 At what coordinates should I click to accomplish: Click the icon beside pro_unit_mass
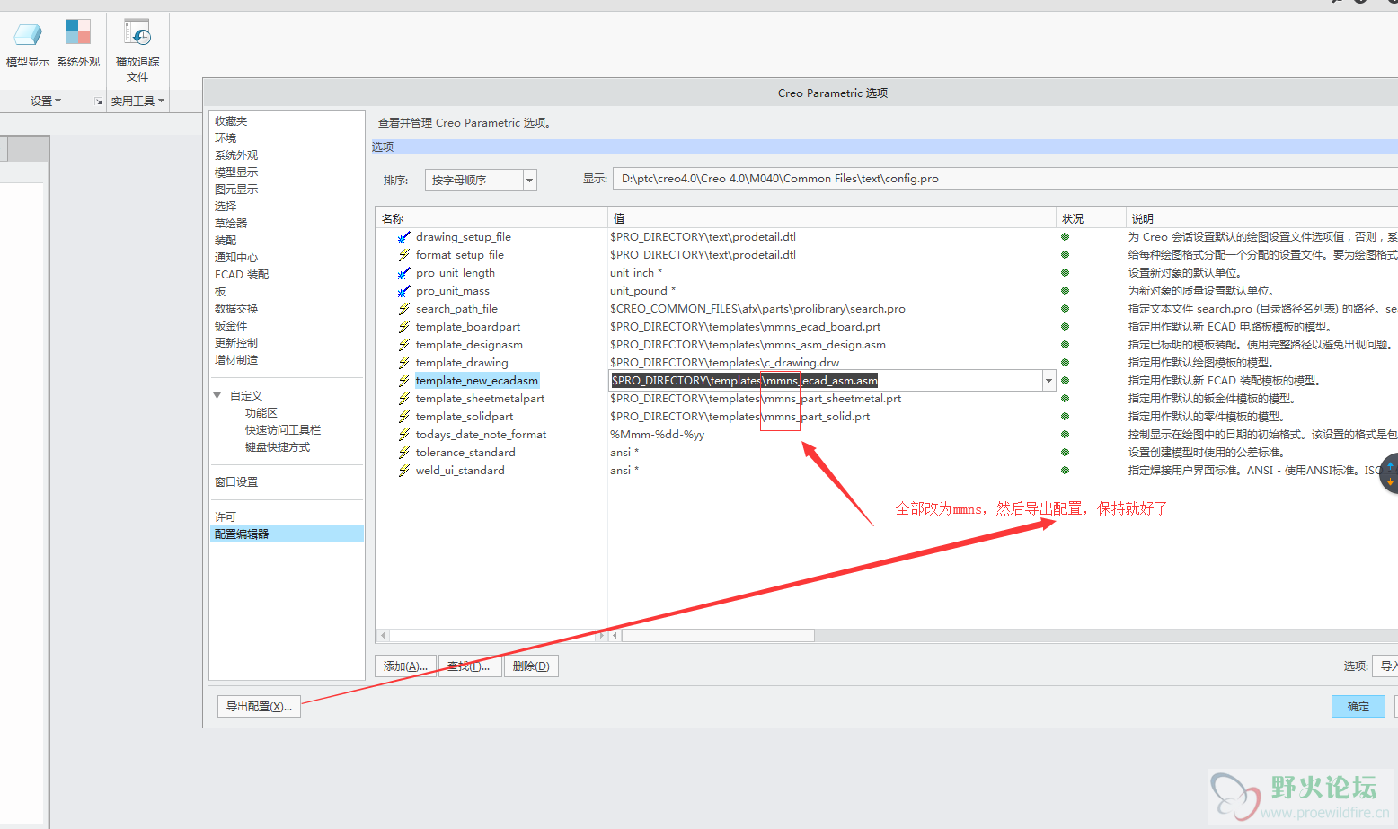[404, 291]
